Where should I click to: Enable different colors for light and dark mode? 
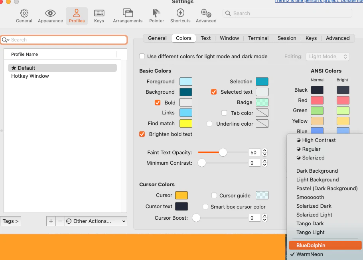(x=142, y=56)
